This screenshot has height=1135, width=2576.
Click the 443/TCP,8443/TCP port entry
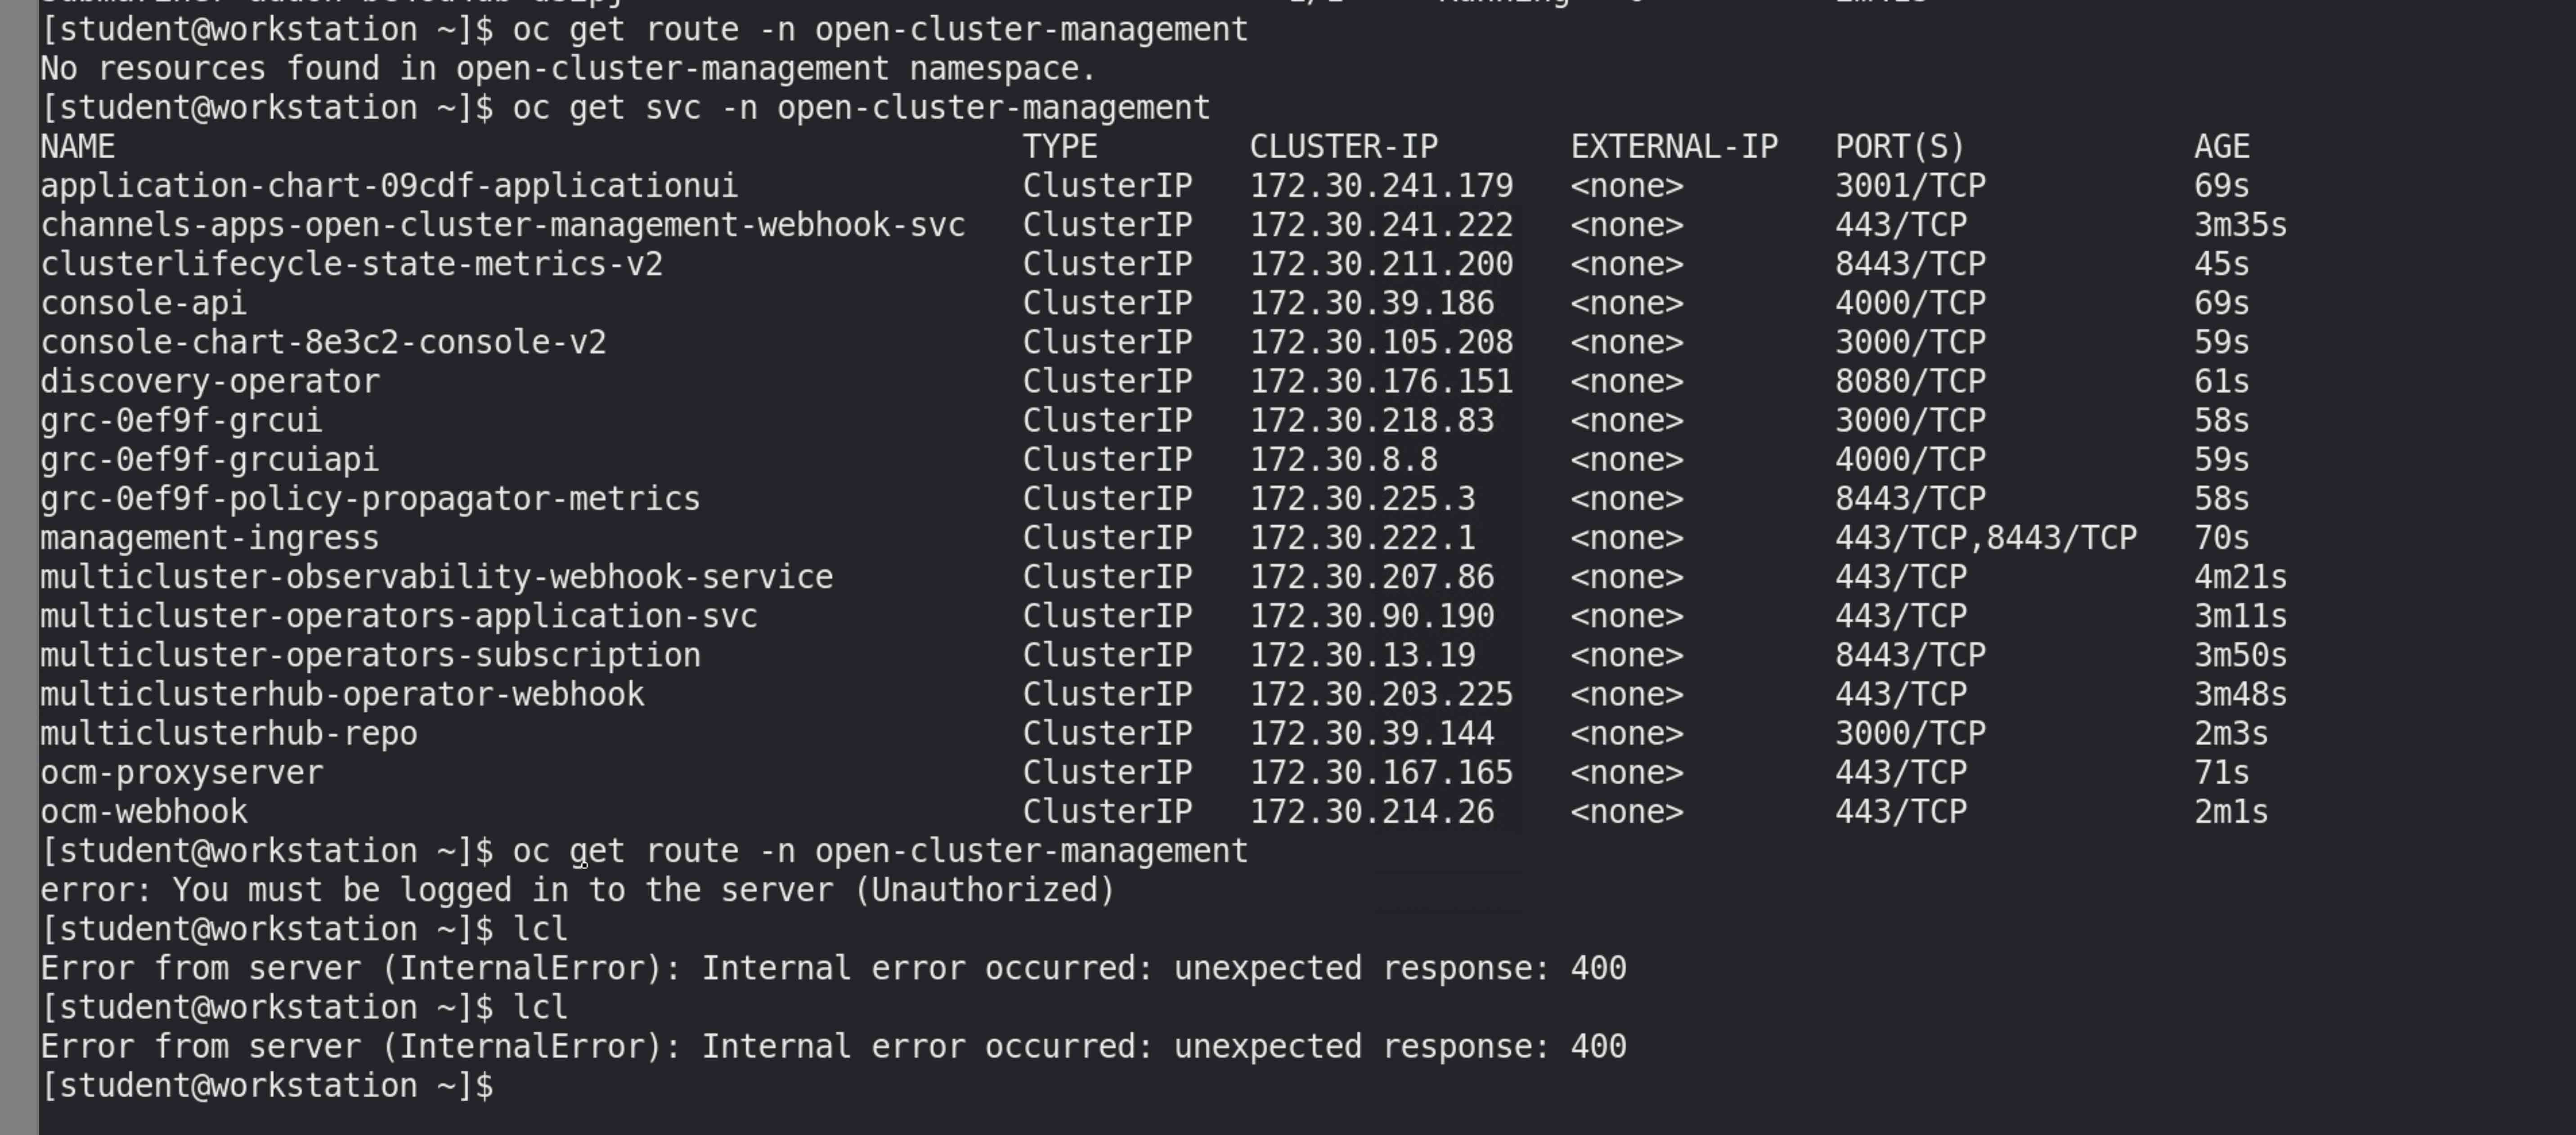1985,538
